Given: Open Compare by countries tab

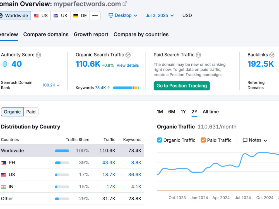Looking at the screenshot, I should [141, 35].
